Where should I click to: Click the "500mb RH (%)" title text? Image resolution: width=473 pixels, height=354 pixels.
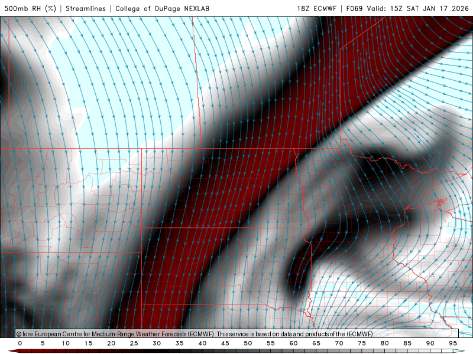(x=30, y=8)
